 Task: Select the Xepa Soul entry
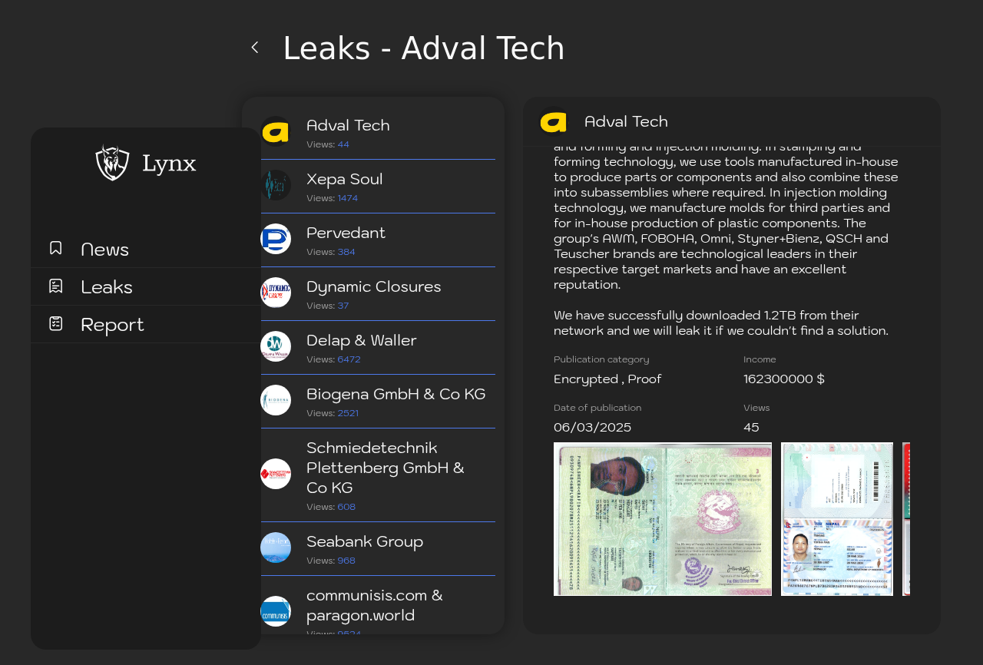point(378,187)
